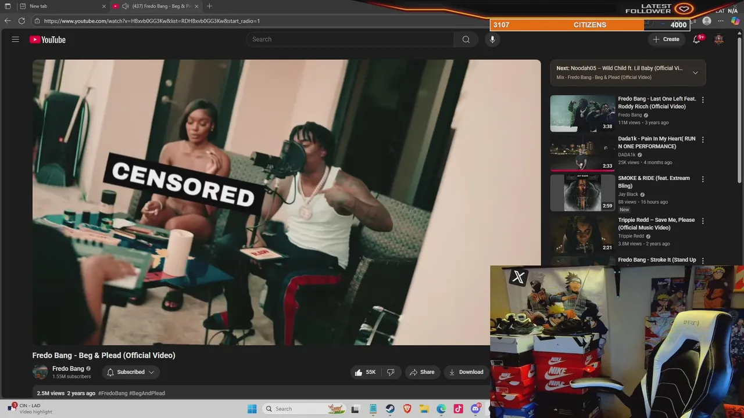This screenshot has width=744, height=418.
Task: Play Pain In My Heart thumbnail
Action: (582, 153)
